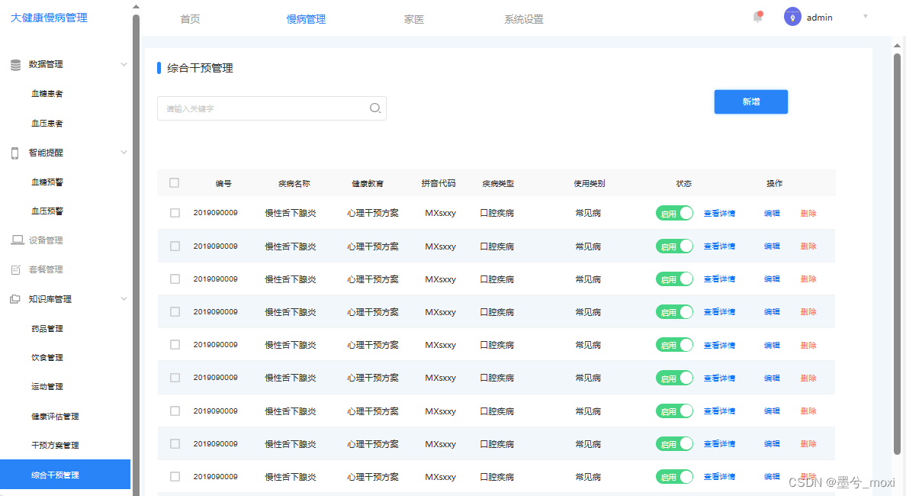Viewport: 906px width, 496px height.
Task: Click 删除 in the third row
Action: tap(808, 279)
